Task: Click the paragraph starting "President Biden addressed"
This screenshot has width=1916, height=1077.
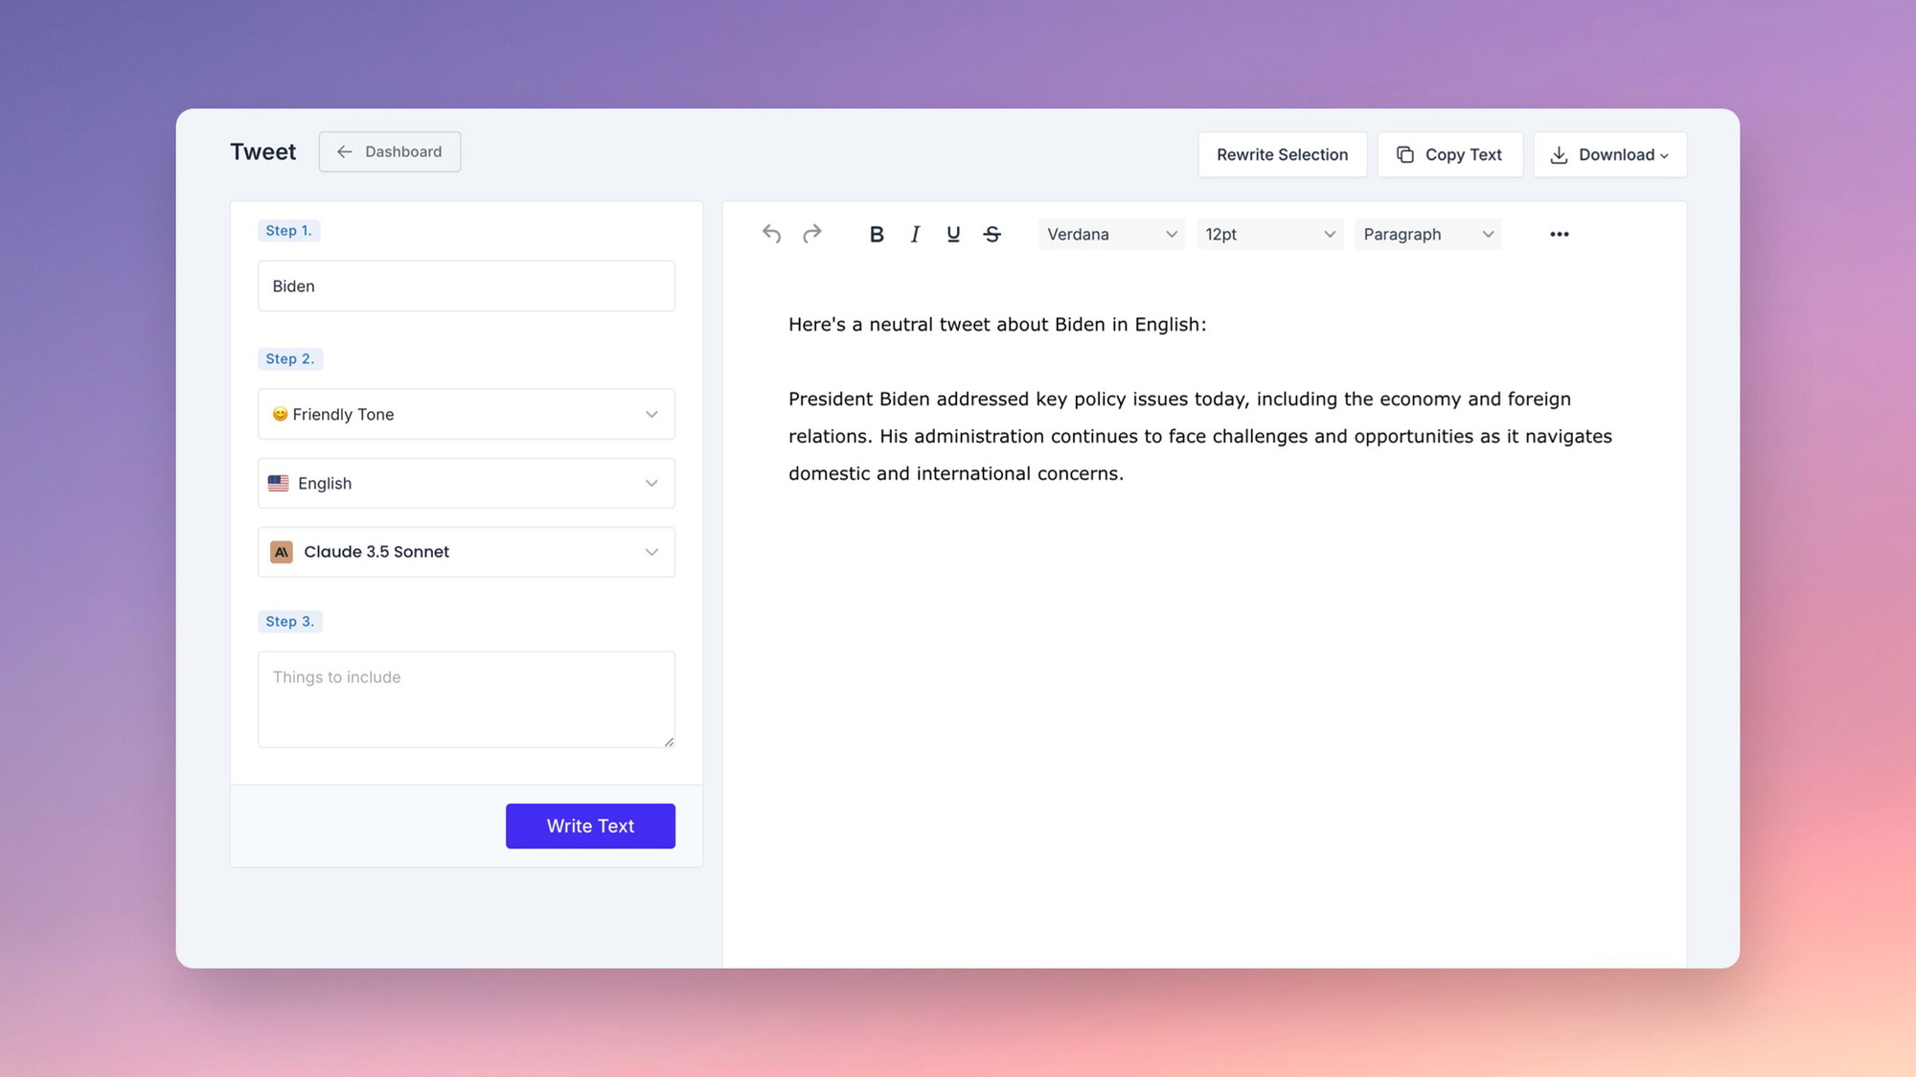Action: pyautogui.click(x=1200, y=436)
